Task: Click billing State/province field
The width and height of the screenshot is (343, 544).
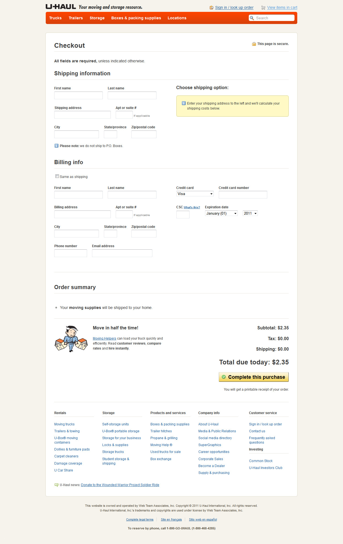Action: pos(110,234)
